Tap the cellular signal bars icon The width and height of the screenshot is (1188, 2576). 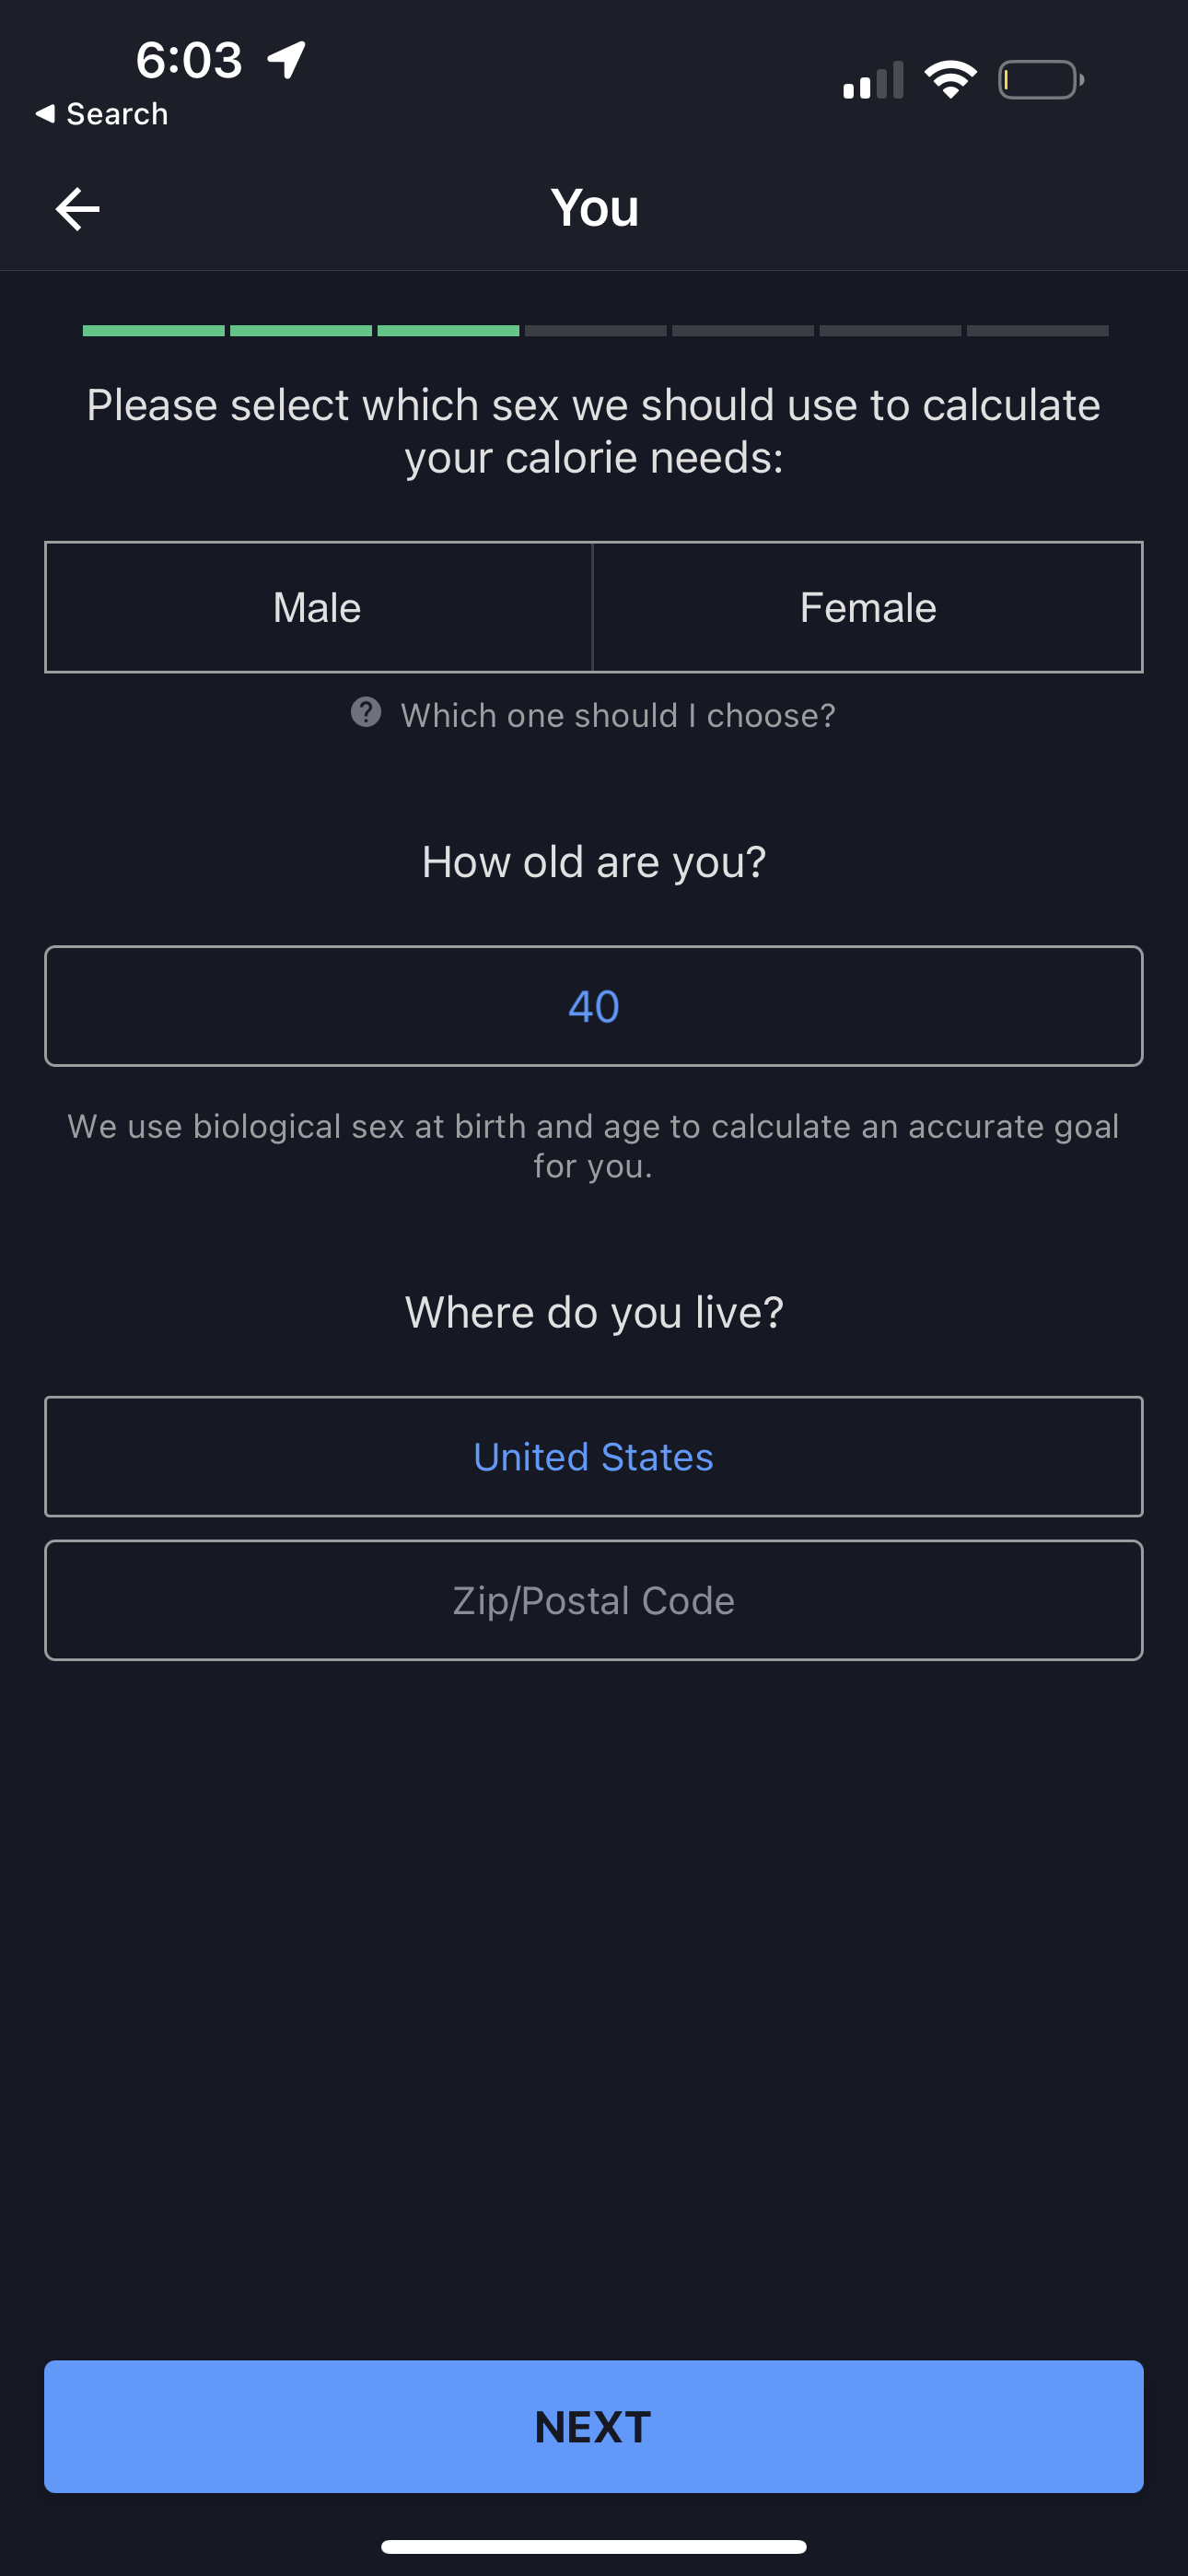click(873, 80)
